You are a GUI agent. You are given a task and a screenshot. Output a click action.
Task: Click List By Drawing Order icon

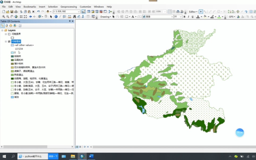click(3, 26)
